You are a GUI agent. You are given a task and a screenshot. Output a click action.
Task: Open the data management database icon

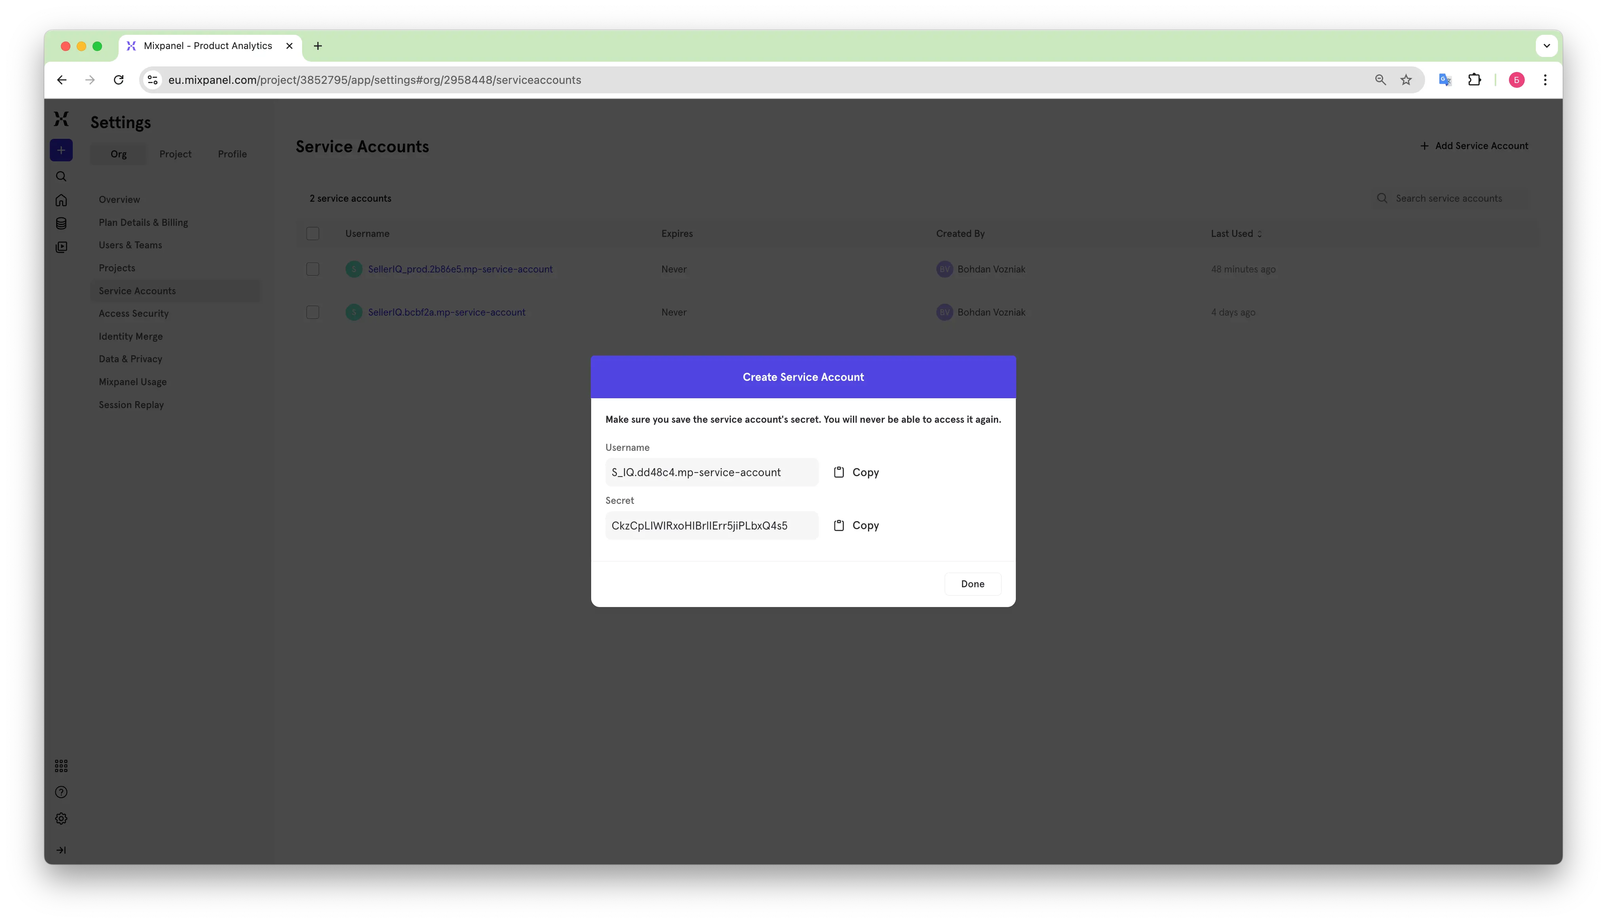61,223
